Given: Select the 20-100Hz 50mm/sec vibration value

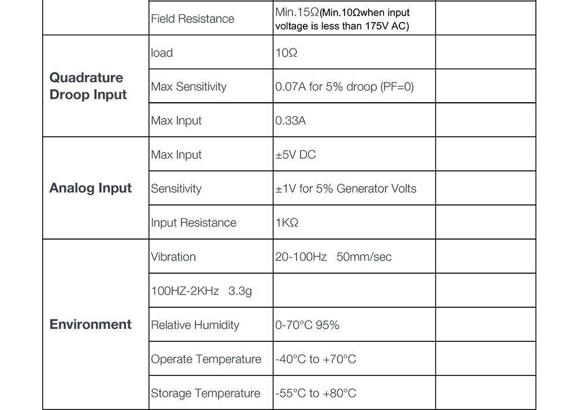Looking at the screenshot, I should 334,257.
